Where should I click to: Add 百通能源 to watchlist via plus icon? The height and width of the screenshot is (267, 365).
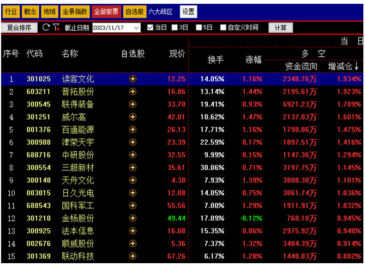click(x=133, y=129)
